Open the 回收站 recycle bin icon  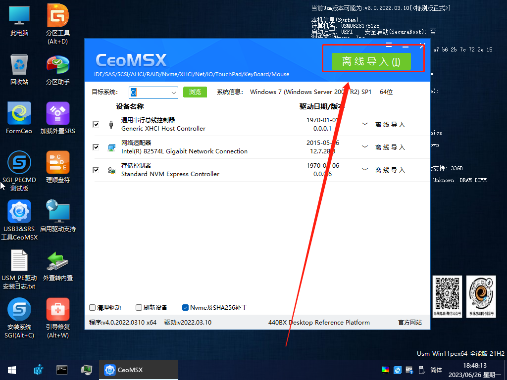tap(19, 69)
